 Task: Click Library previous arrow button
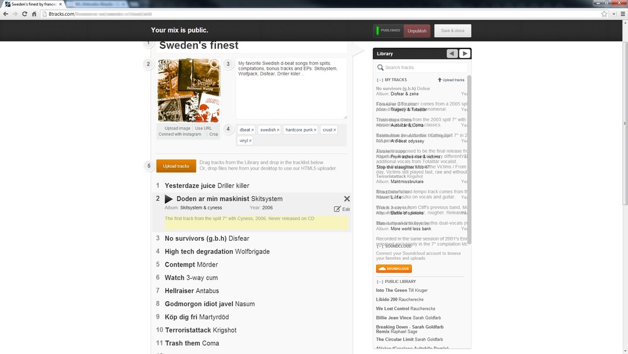[x=452, y=53]
